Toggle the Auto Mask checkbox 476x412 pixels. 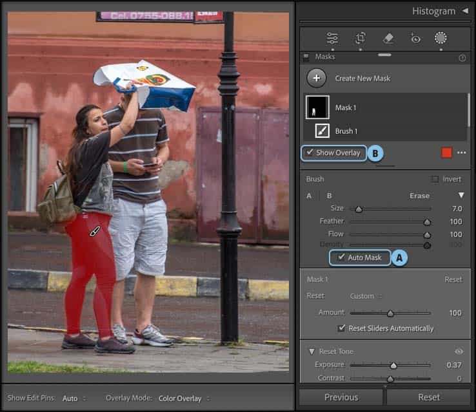click(341, 257)
